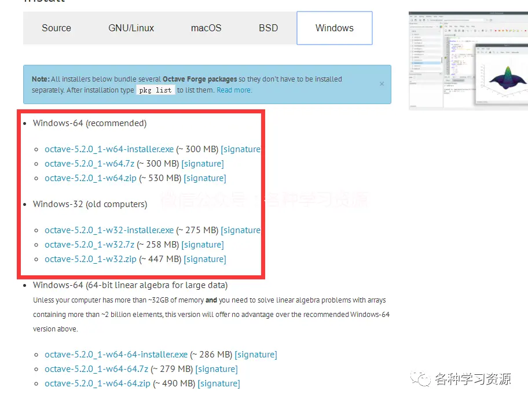Open signature for octave-5.2.0_1-w32.7z

click(x=203, y=245)
